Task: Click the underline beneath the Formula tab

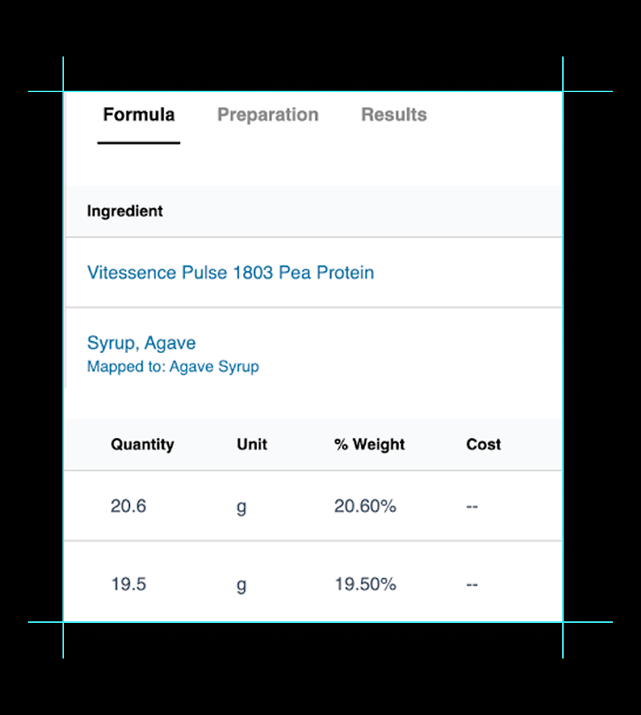Action: 138,142
